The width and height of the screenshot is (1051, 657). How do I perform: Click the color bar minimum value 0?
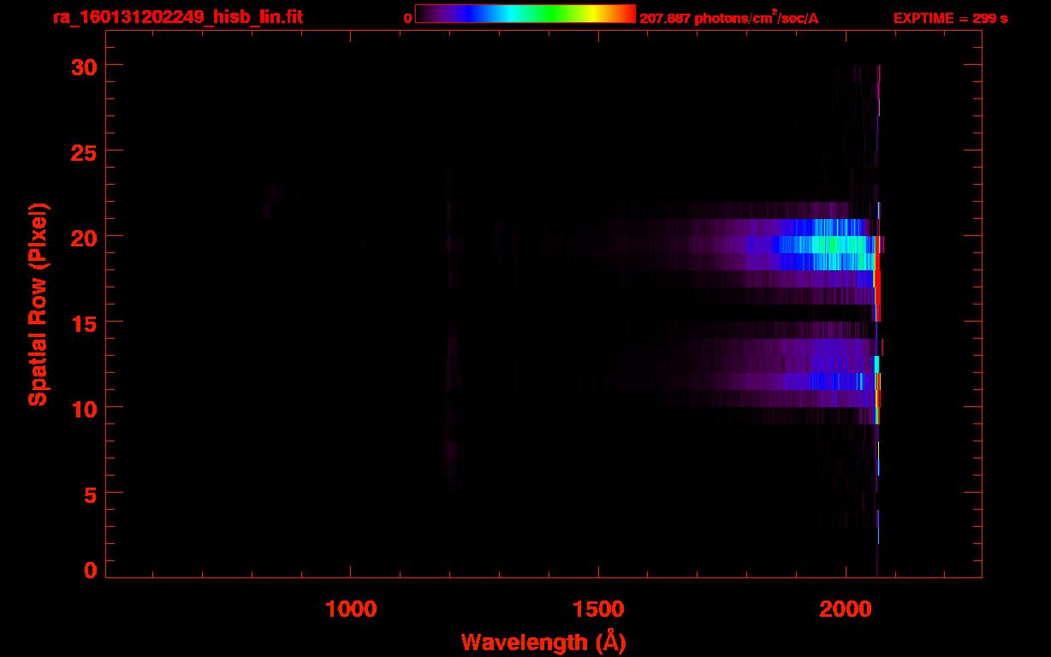tap(408, 18)
